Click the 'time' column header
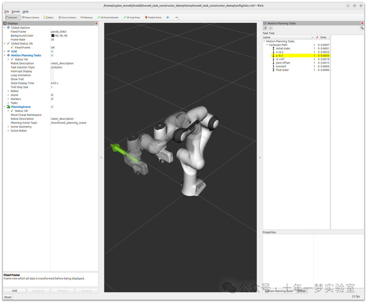 click(x=325, y=37)
